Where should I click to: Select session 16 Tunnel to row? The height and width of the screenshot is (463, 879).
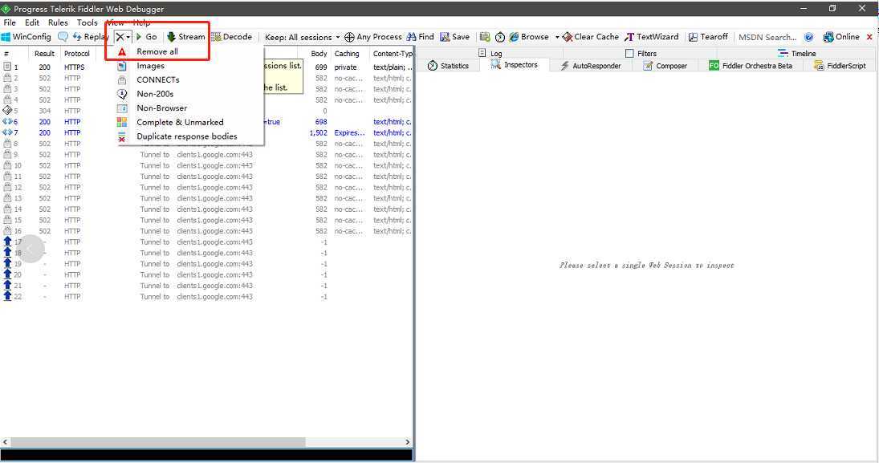(x=207, y=231)
